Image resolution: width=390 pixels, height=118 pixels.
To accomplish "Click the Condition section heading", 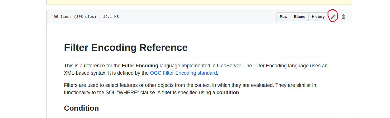I will [81, 108].
